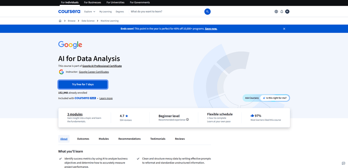The height and width of the screenshot is (168, 348).
Task: Open the Google Career Certificates instructor link
Action: [x=94, y=72]
